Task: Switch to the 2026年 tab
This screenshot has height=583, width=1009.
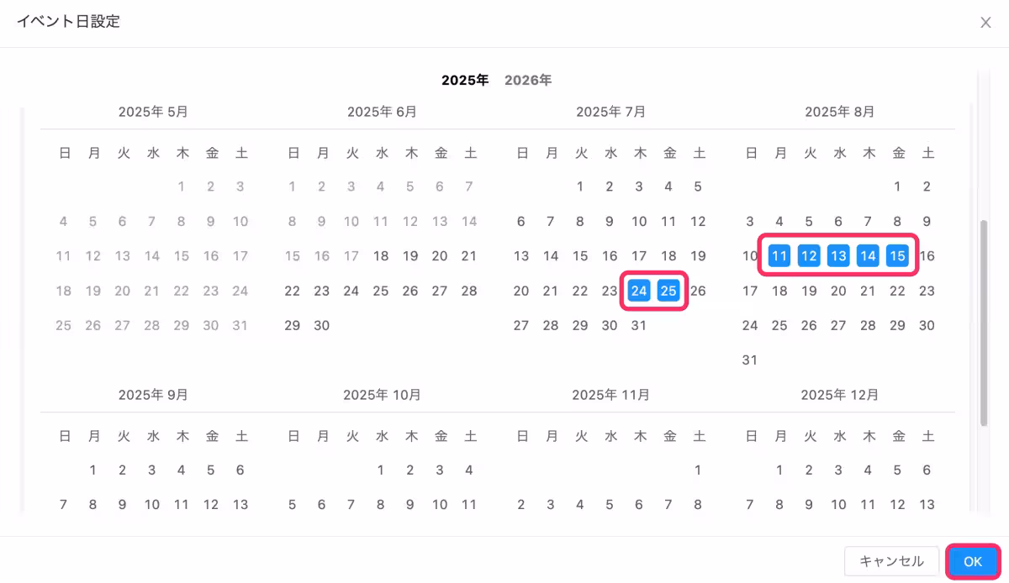Action: (x=528, y=81)
